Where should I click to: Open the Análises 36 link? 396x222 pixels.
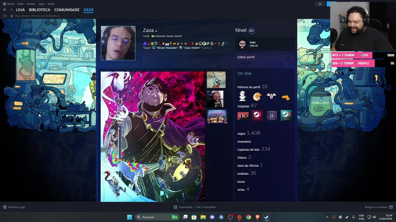tap(247, 173)
